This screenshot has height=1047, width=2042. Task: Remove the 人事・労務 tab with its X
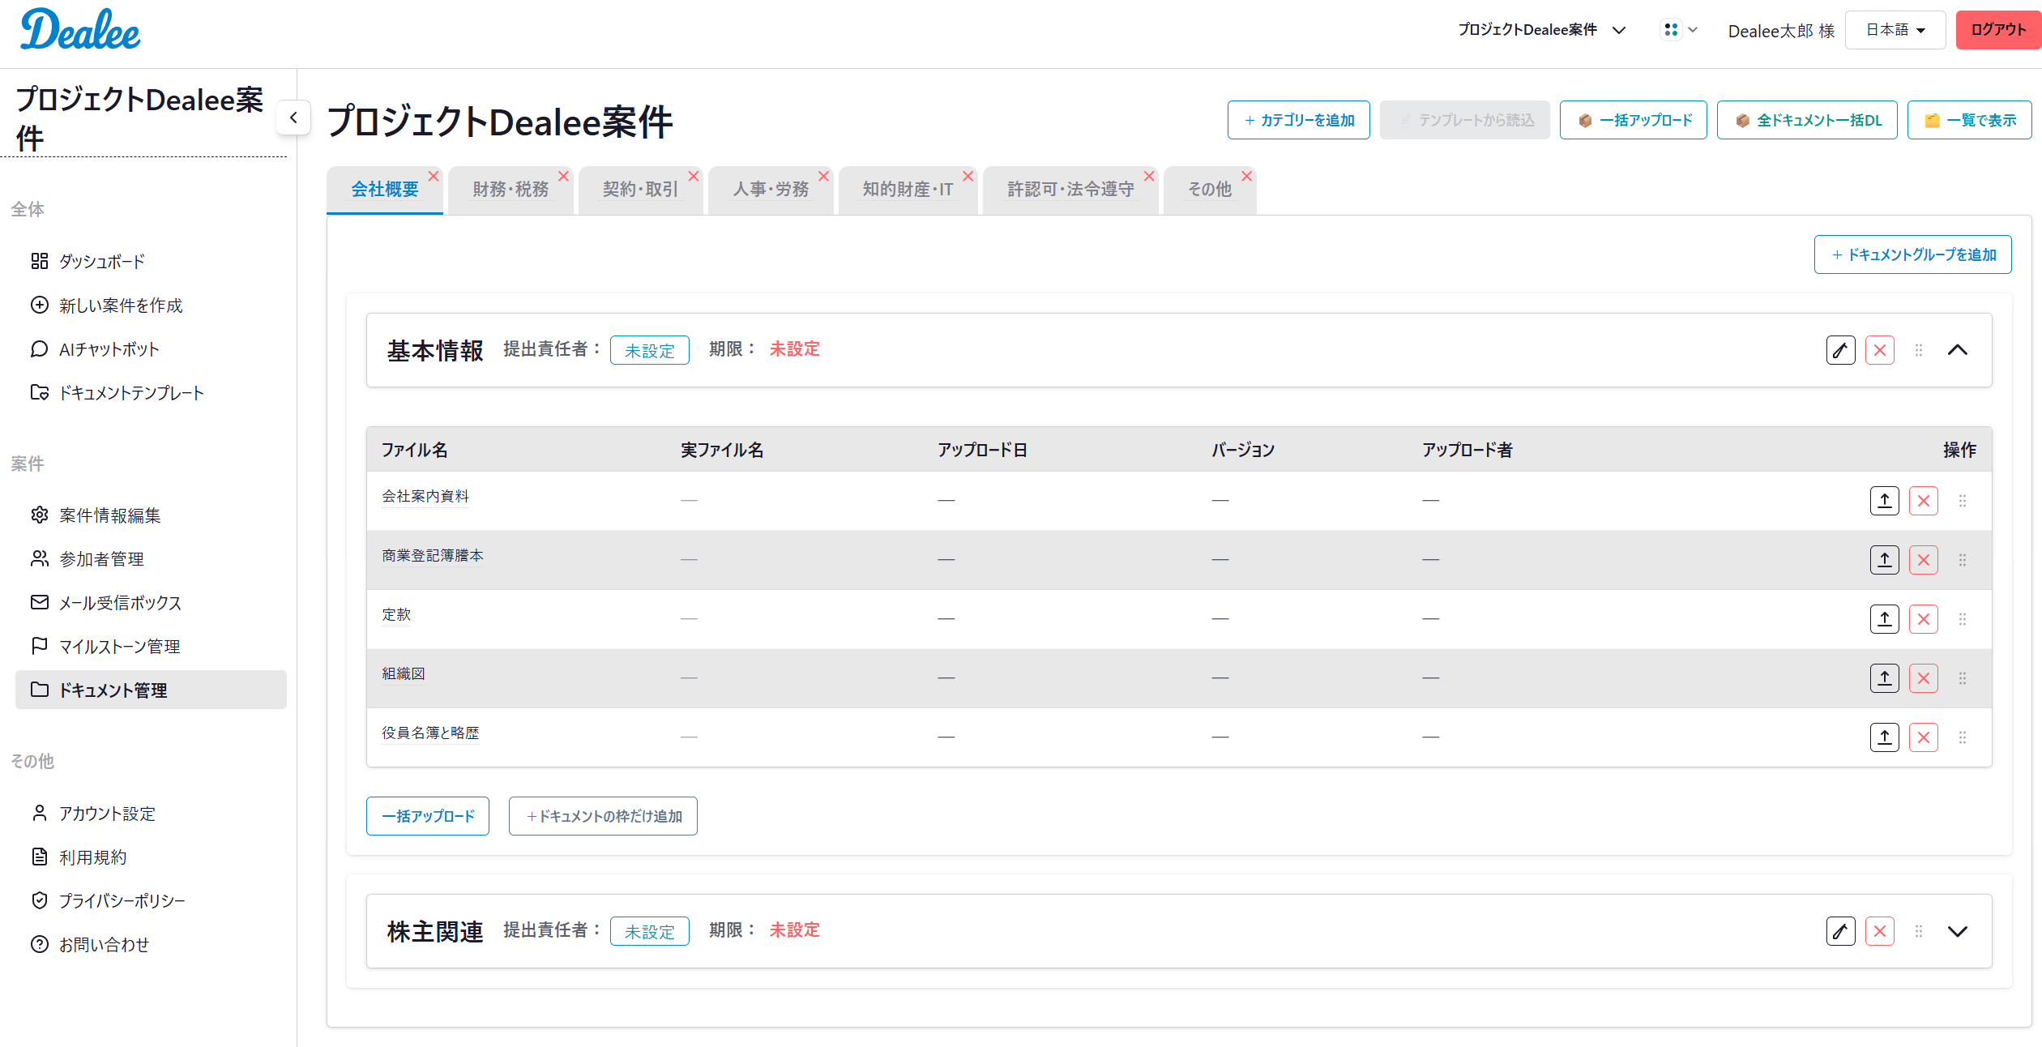tap(823, 176)
